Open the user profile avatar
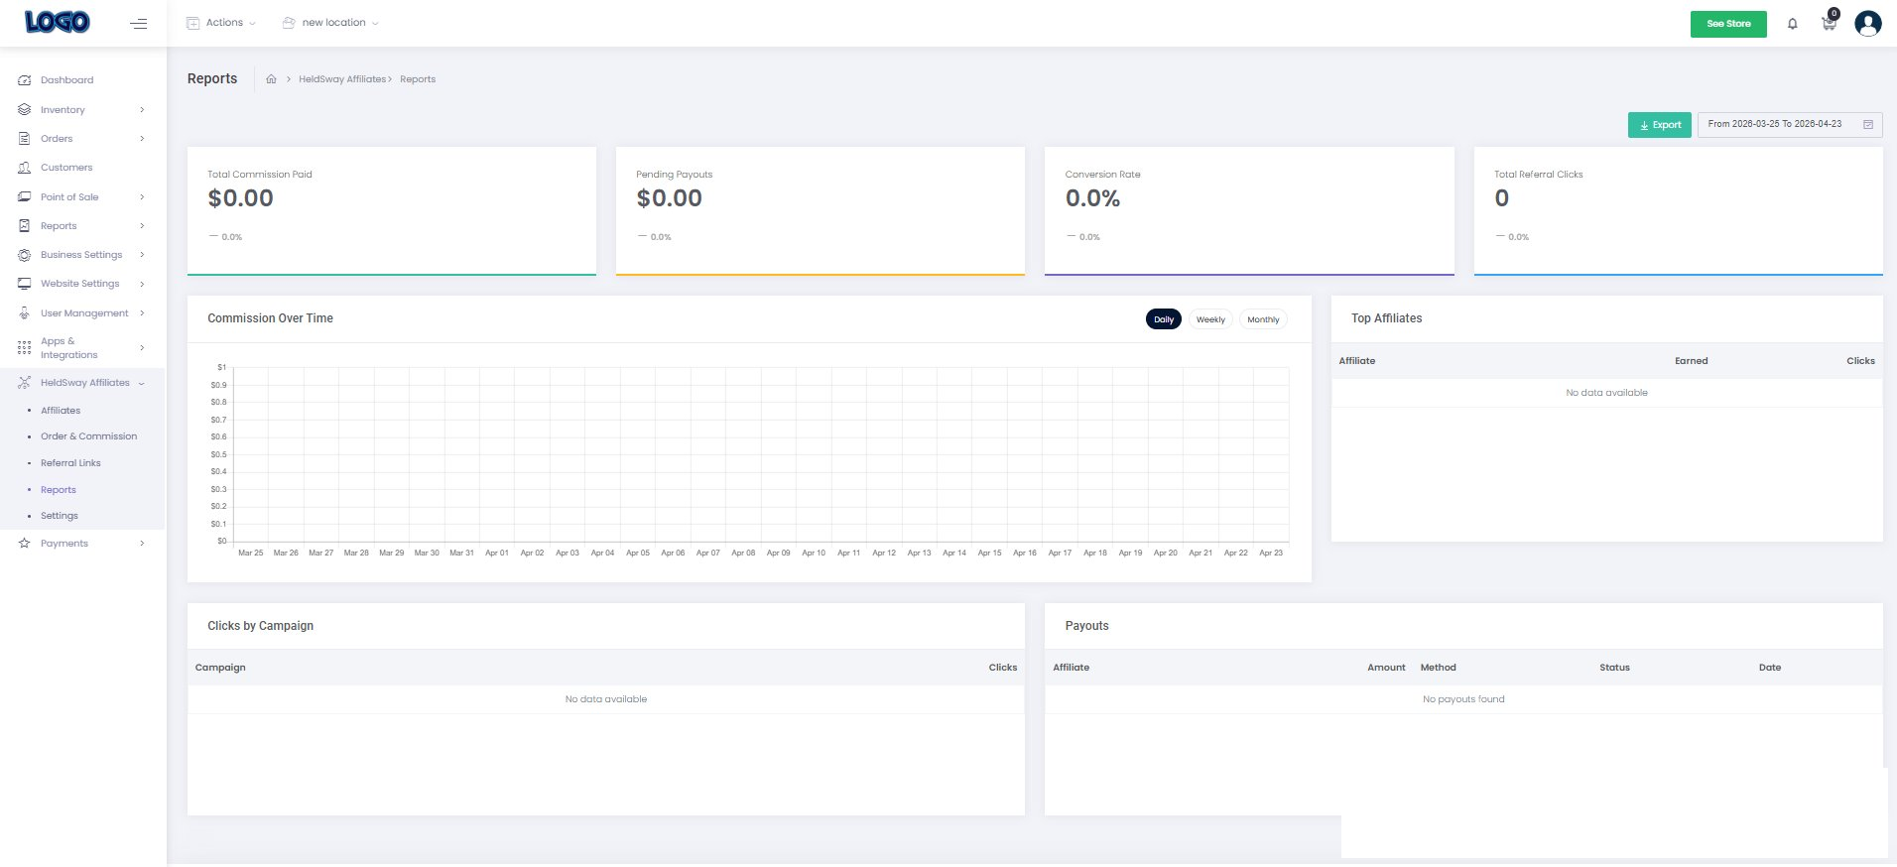Image resolution: width=1897 pixels, height=867 pixels. click(1867, 23)
